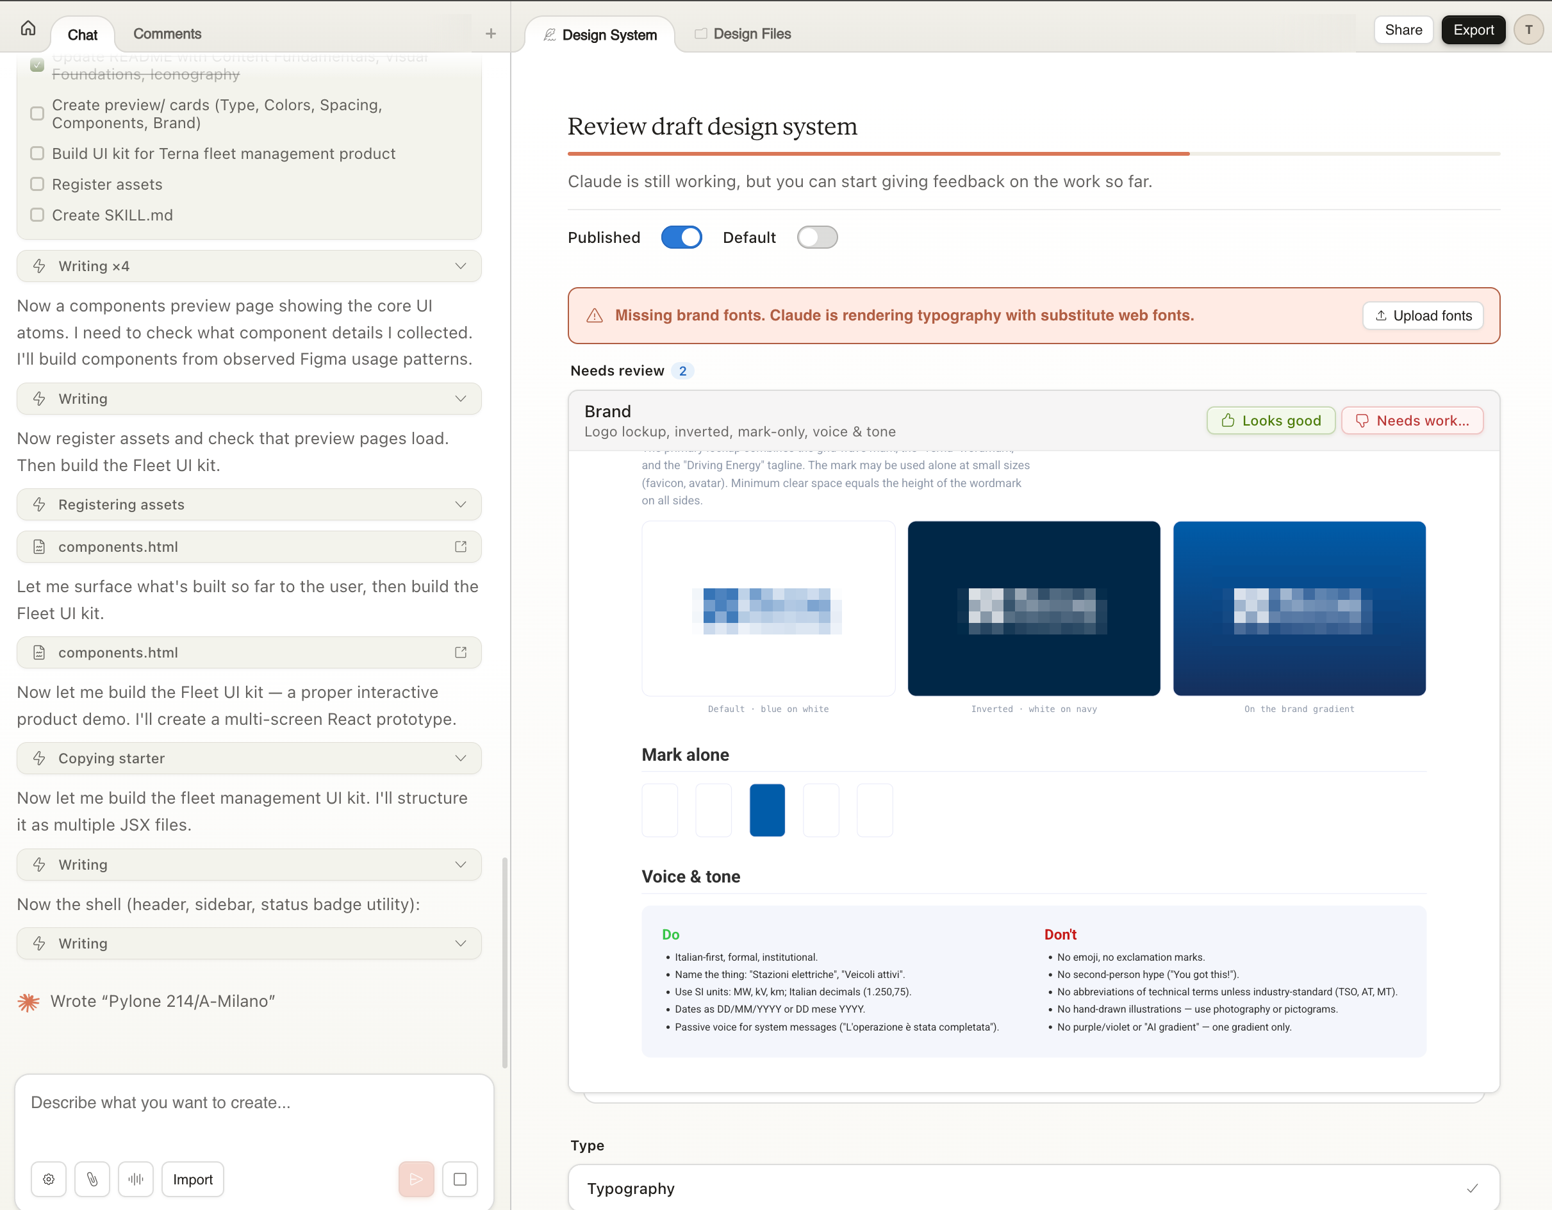Expand Registering assets step
Viewport: 1552px width, 1210px height.
coord(249,504)
